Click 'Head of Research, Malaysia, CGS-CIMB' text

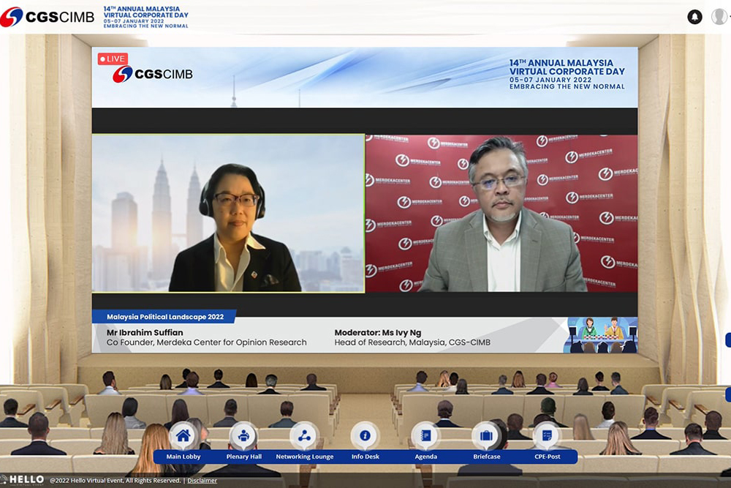pos(412,342)
